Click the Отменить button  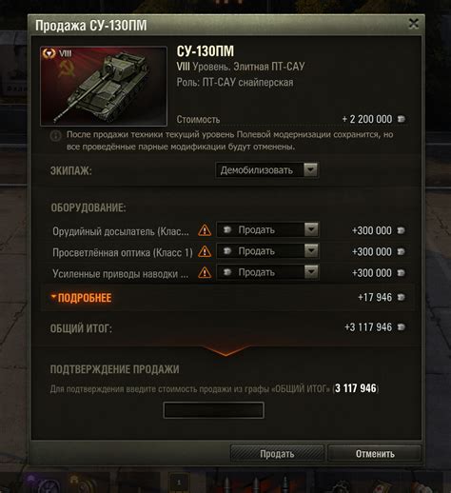pos(375,454)
